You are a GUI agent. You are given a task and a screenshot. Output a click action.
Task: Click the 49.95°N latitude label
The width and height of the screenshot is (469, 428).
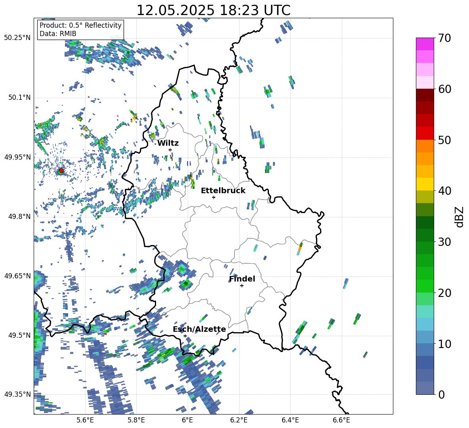point(17,157)
